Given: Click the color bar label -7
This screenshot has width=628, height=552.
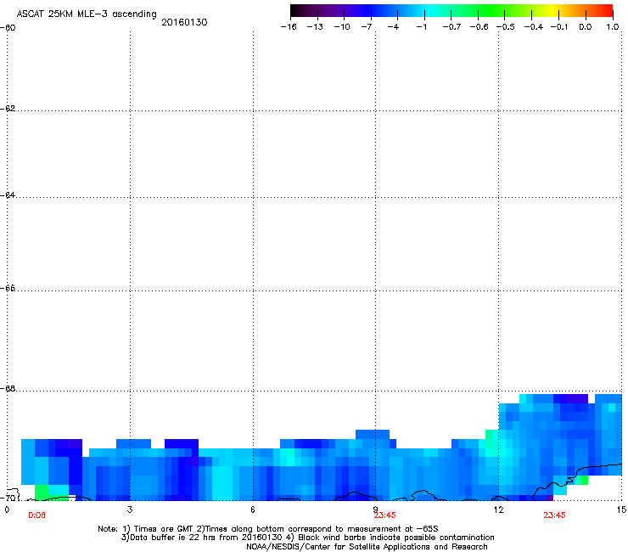Looking at the screenshot, I should [367, 27].
